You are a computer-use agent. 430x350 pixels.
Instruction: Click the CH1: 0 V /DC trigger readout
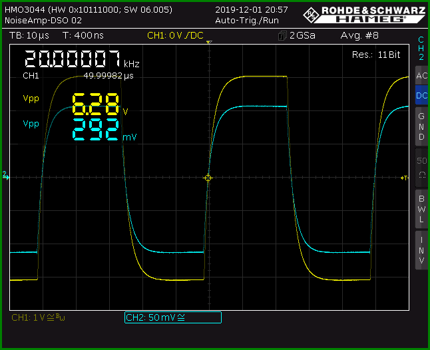[175, 35]
